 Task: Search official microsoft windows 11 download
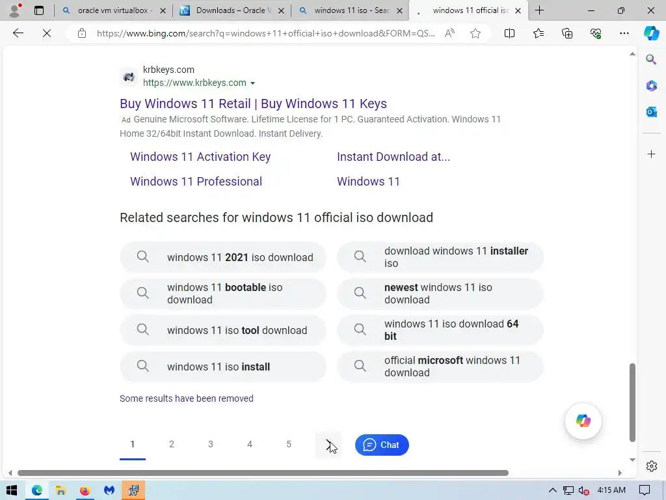(x=440, y=367)
